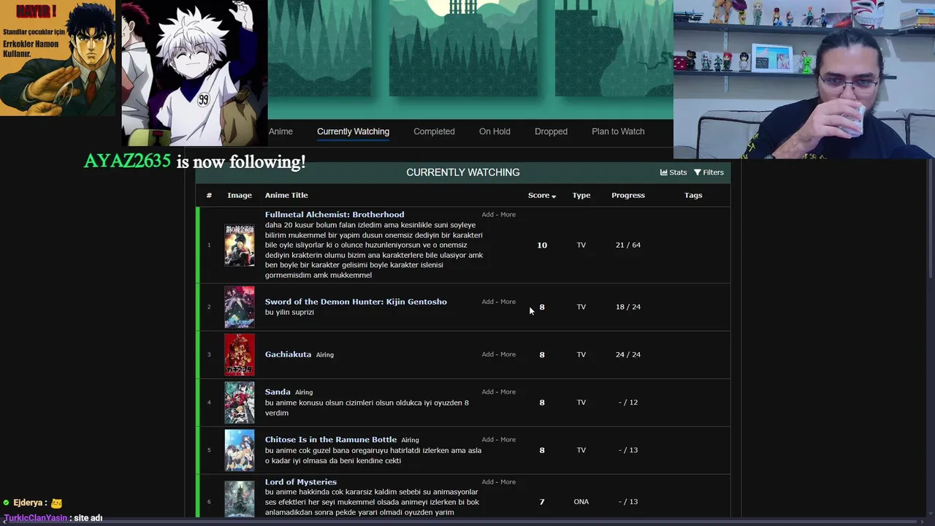Expand More in the Gachiakuta row
This screenshot has width=935, height=526.
click(508, 354)
